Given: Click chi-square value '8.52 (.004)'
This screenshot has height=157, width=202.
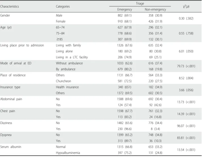Looking at the screenshot, I should [x=186, y=78].
